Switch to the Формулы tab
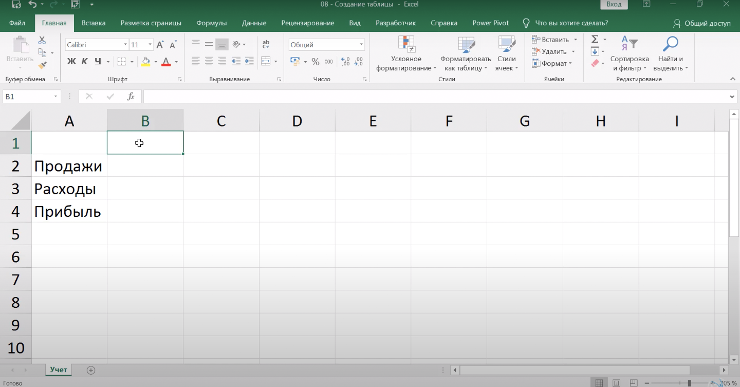Viewport: 740px width, 387px height. pyautogui.click(x=212, y=23)
